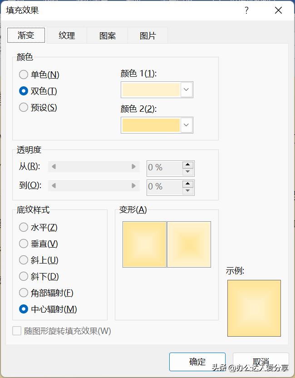
Task: Choose the 垂直 shading style
Action: pos(23,244)
